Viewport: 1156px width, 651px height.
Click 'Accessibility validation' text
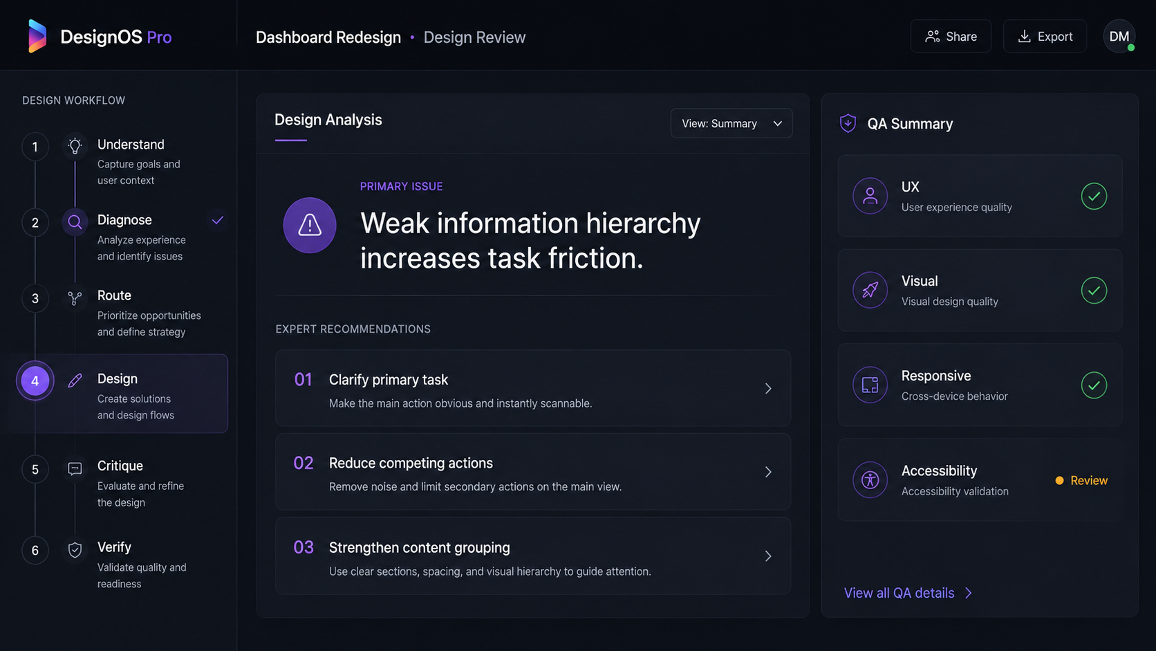pyautogui.click(x=955, y=490)
